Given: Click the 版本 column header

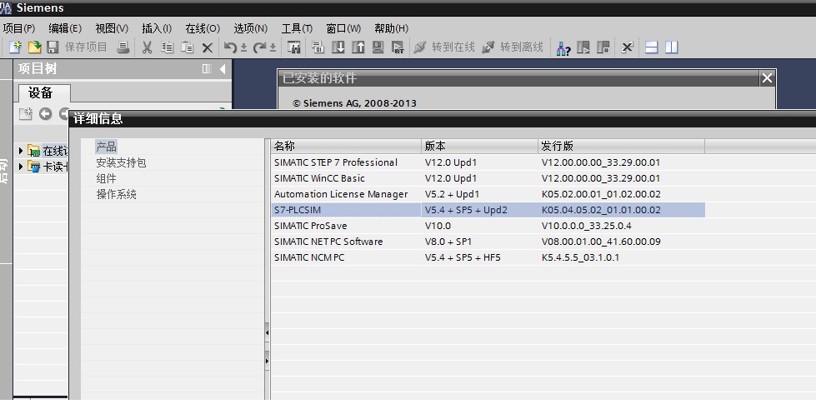Looking at the screenshot, I should pos(479,146).
